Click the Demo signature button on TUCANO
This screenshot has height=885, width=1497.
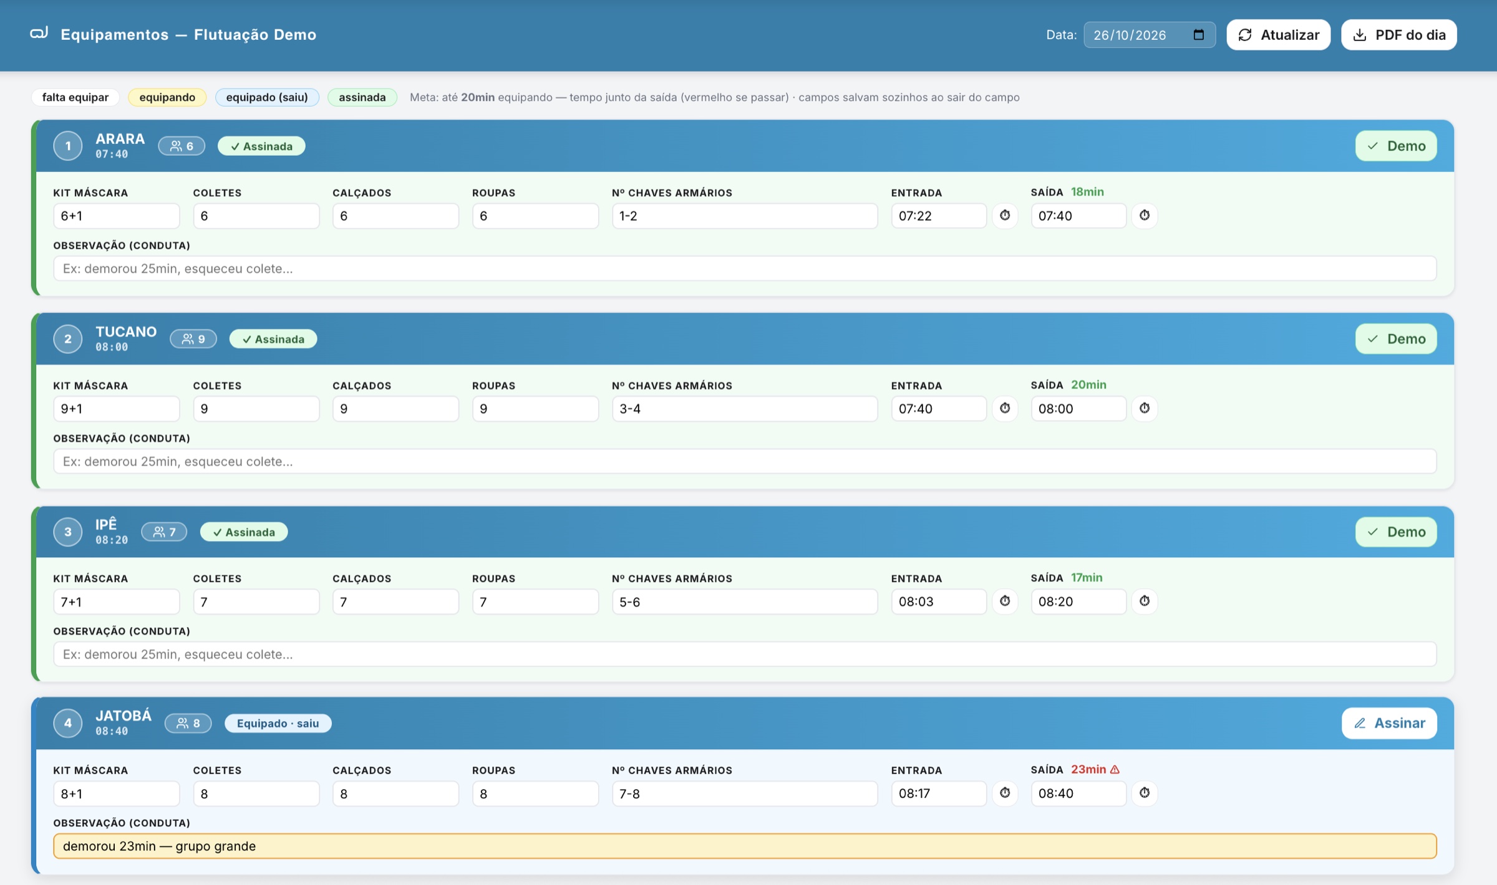1396,339
